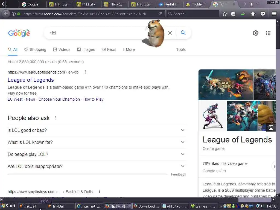Screen dimensions: 280x210
Task: Select the Images search tab
Action: tap(86, 49)
